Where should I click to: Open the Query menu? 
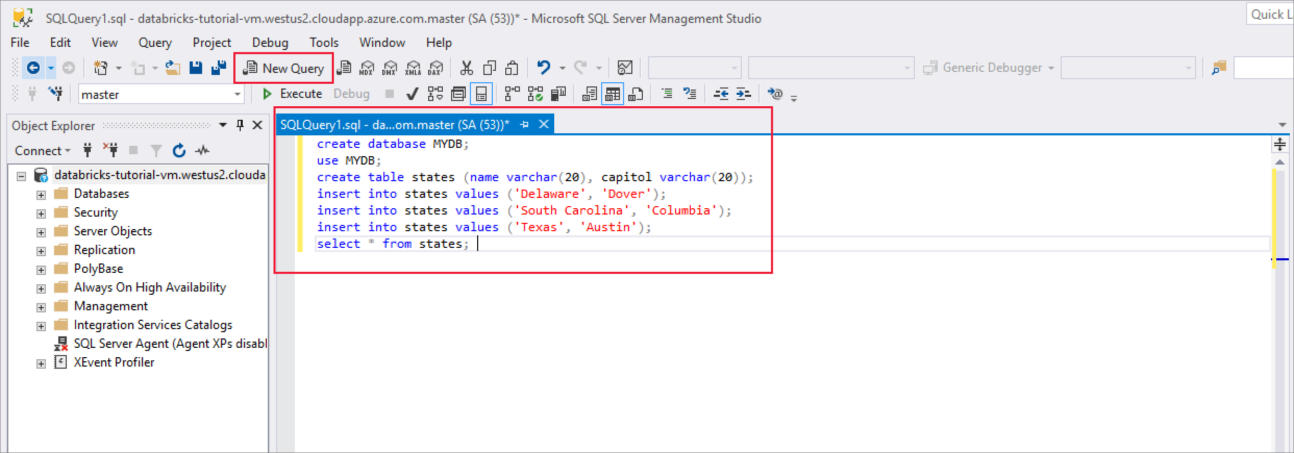point(155,42)
